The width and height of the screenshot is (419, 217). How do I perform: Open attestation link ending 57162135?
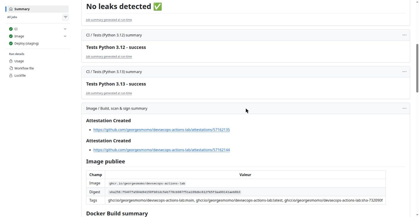click(162, 130)
